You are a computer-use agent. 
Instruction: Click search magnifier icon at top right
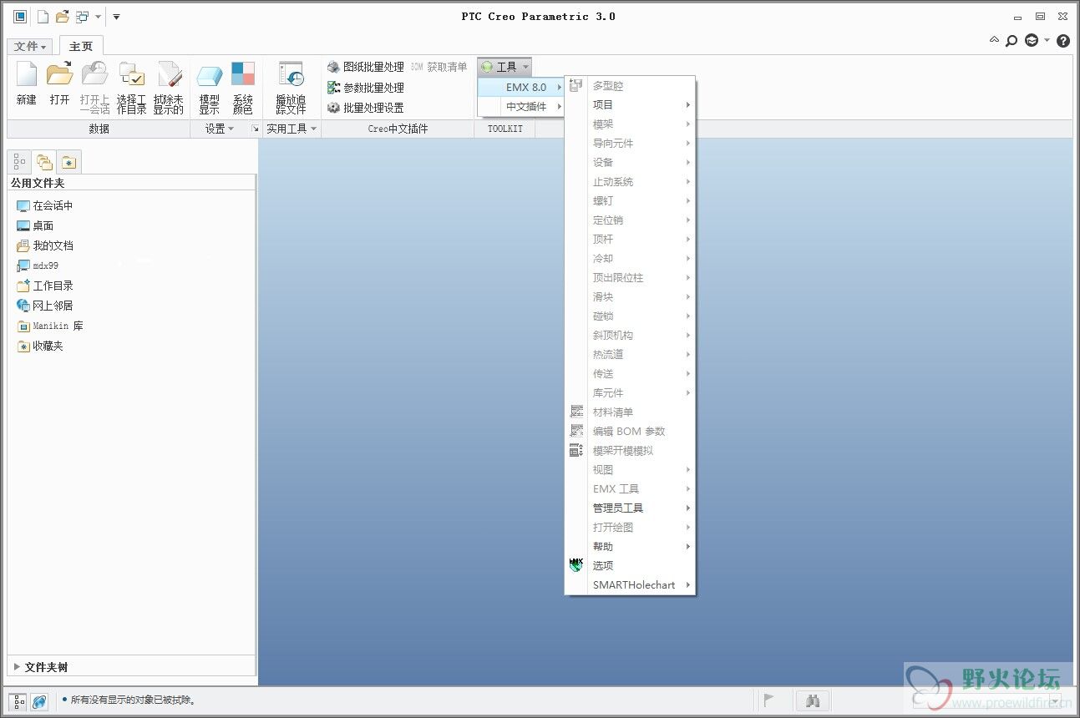point(1012,40)
